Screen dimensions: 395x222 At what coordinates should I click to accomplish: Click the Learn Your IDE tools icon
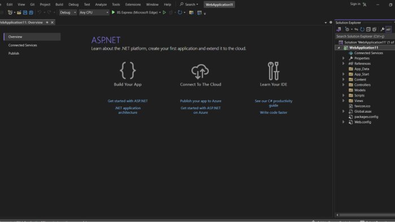pos(273,71)
